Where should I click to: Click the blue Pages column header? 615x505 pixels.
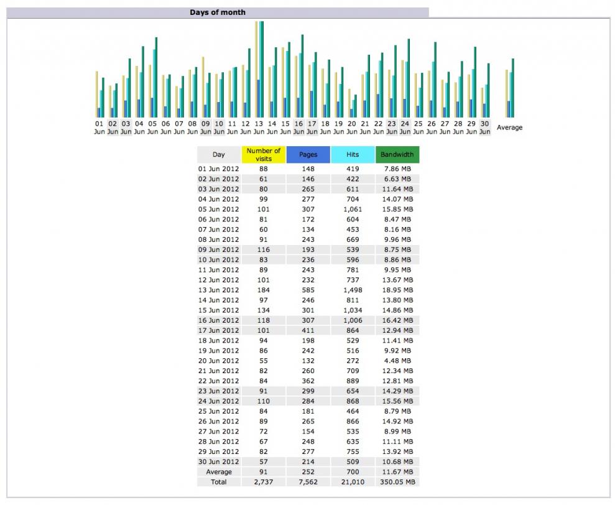click(x=308, y=155)
